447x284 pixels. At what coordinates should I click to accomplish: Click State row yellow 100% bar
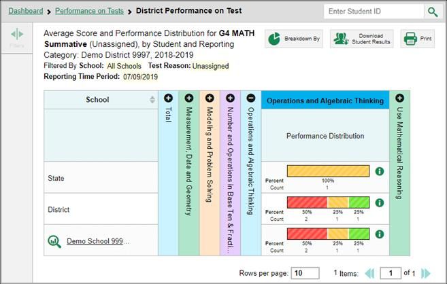coord(328,171)
